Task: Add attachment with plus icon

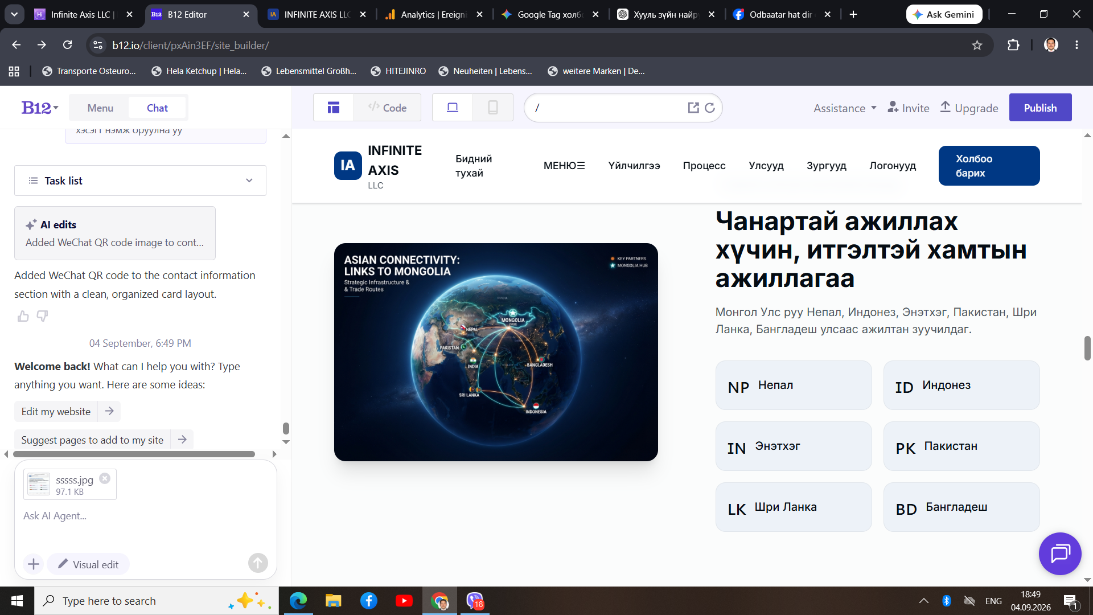Action: point(34,564)
